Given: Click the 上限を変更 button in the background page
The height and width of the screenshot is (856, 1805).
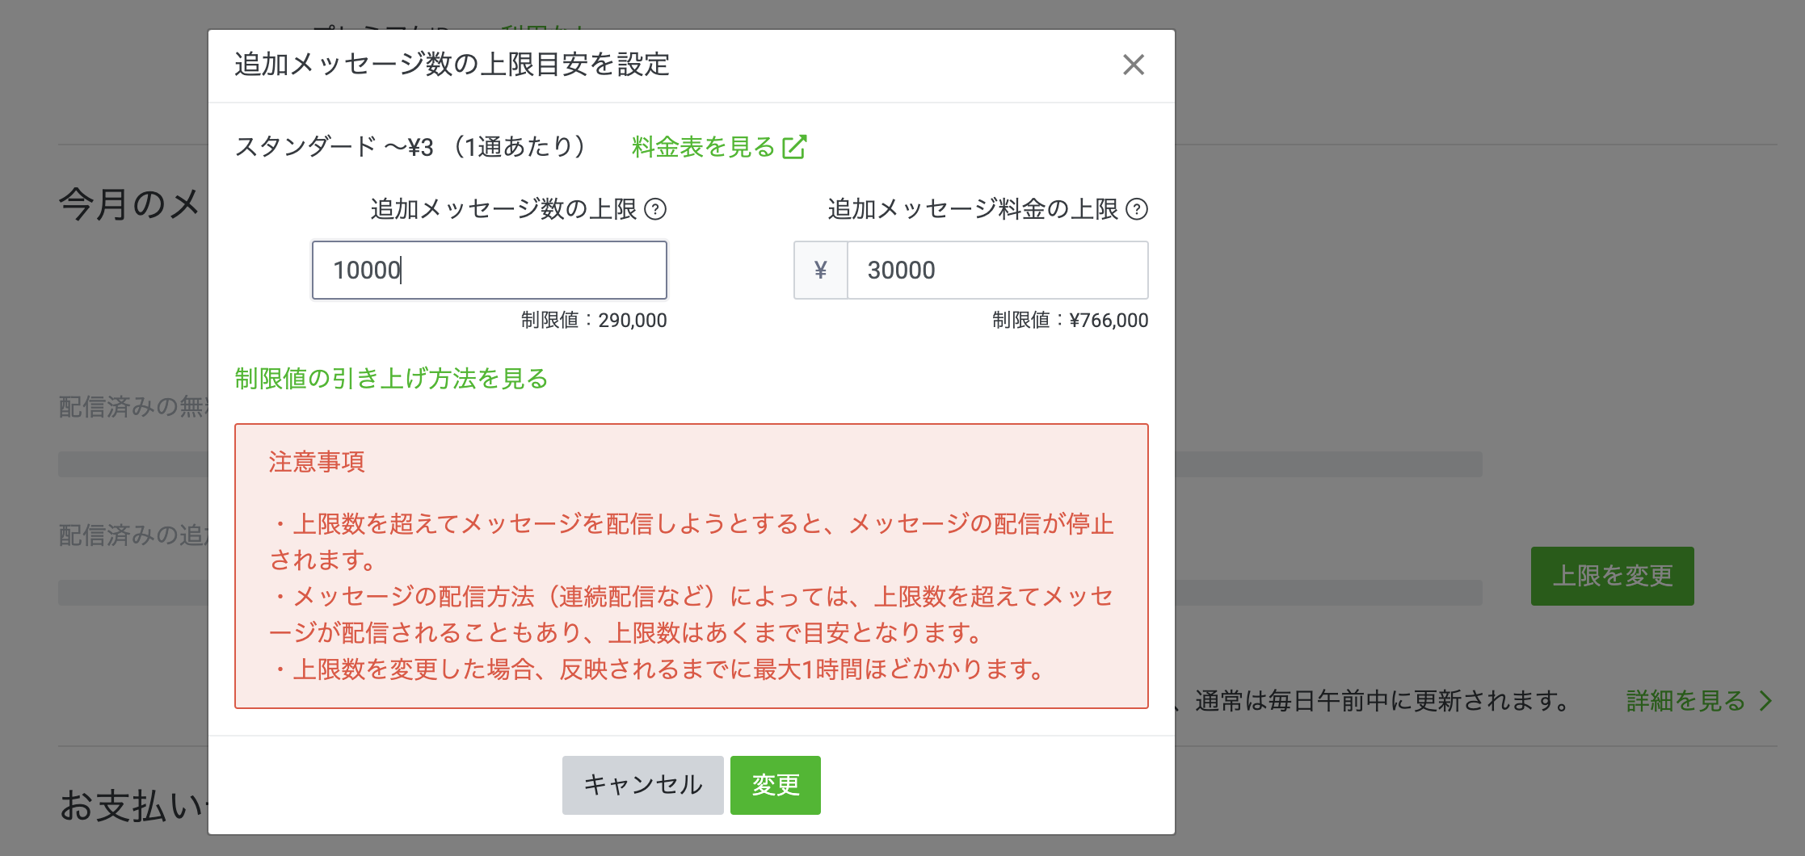Looking at the screenshot, I should pyautogui.click(x=1613, y=576).
